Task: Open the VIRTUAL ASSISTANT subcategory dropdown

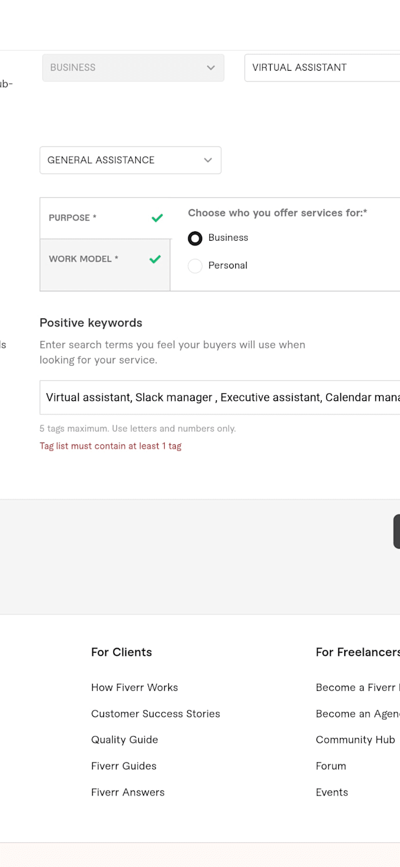Action: [322, 68]
